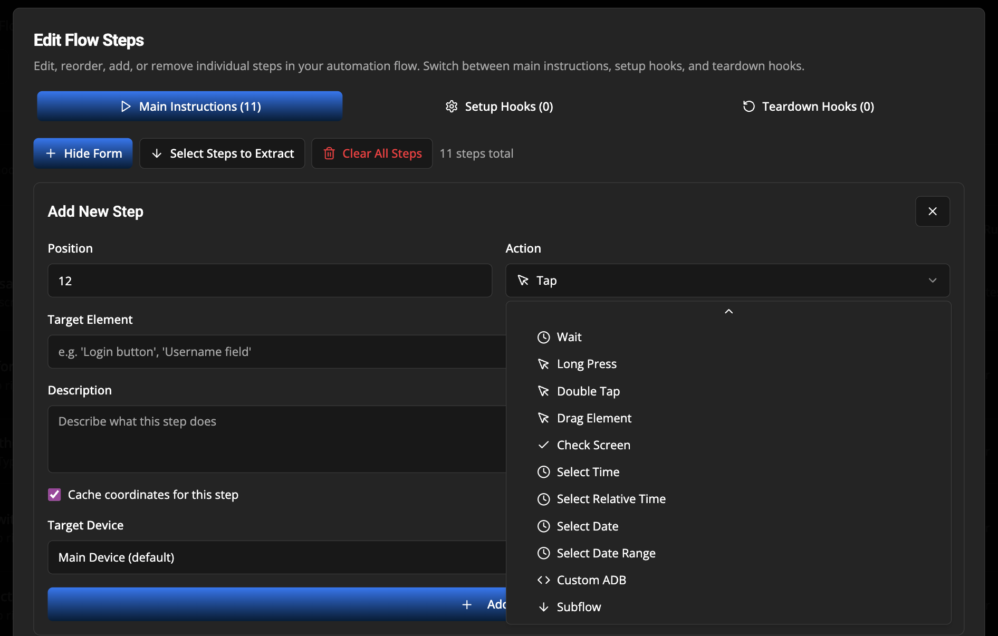Click the plus icon on Hide Form
998x636 pixels.
coord(51,153)
